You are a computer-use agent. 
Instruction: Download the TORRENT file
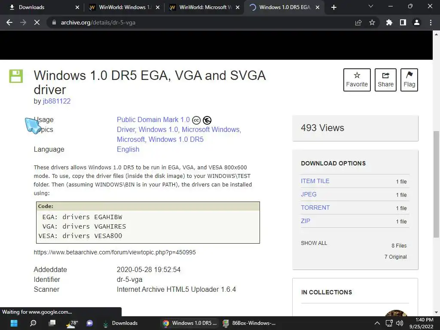pos(315,208)
